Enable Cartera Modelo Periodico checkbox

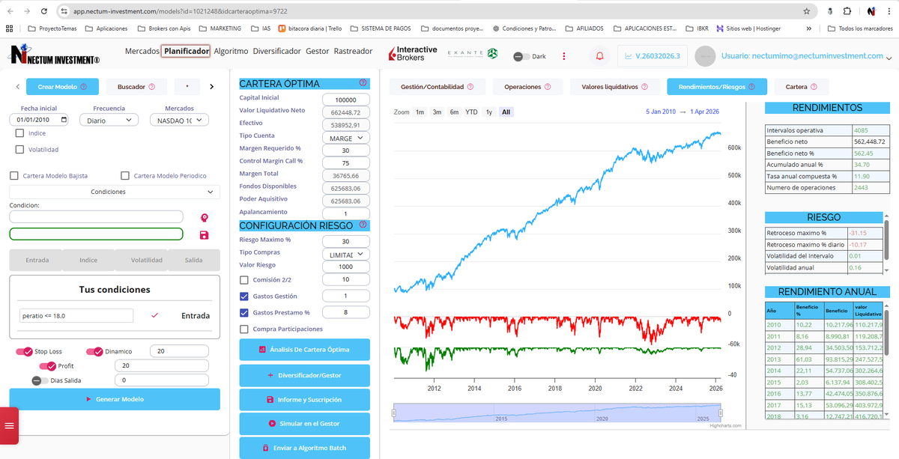pyautogui.click(x=125, y=176)
